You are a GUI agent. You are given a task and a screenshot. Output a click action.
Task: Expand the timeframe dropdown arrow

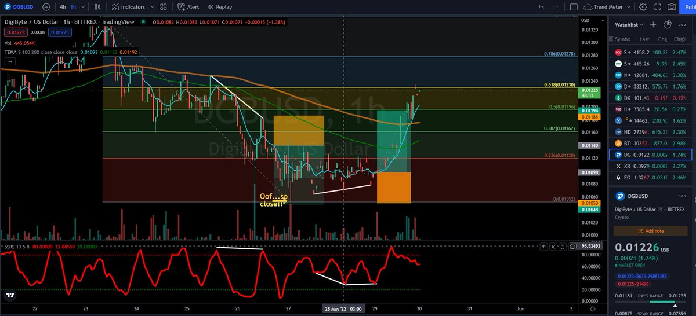[84, 7]
